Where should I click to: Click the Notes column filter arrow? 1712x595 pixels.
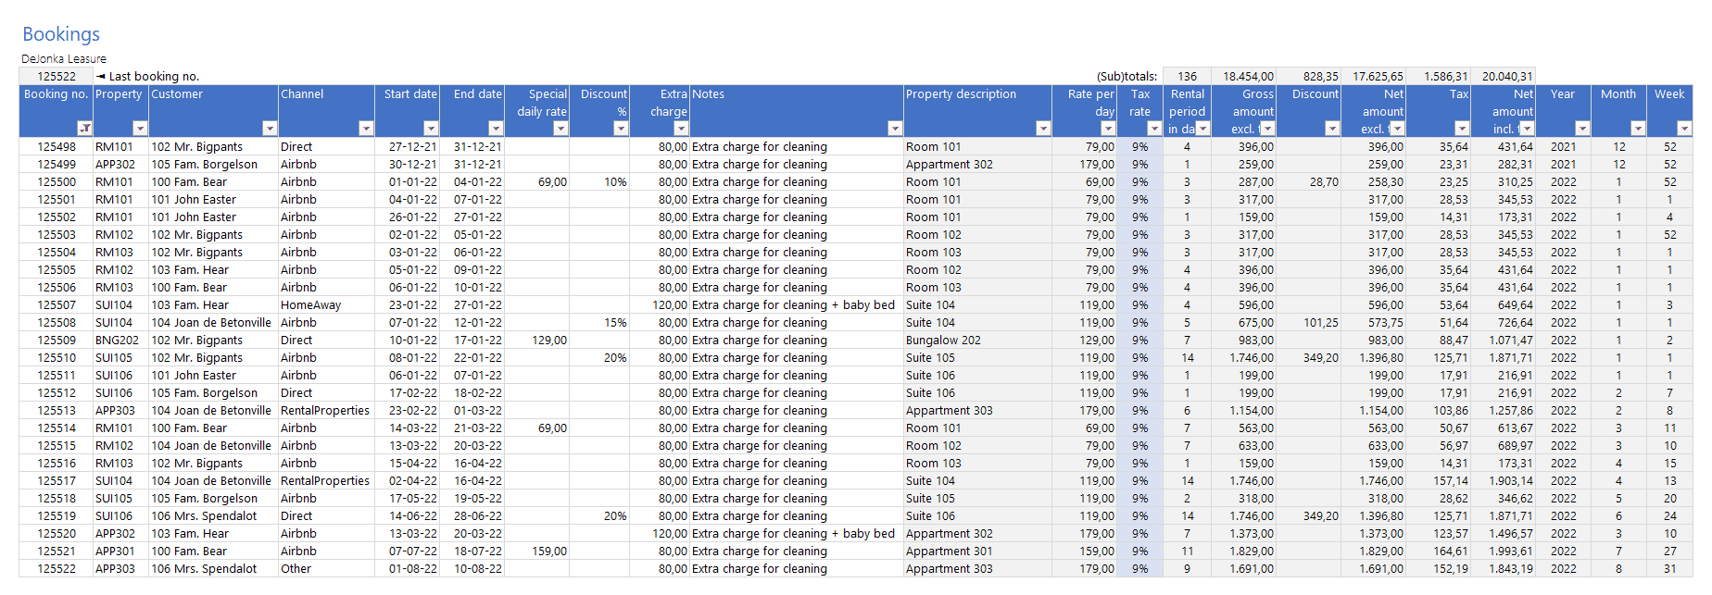pyautogui.click(x=895, y=129)
